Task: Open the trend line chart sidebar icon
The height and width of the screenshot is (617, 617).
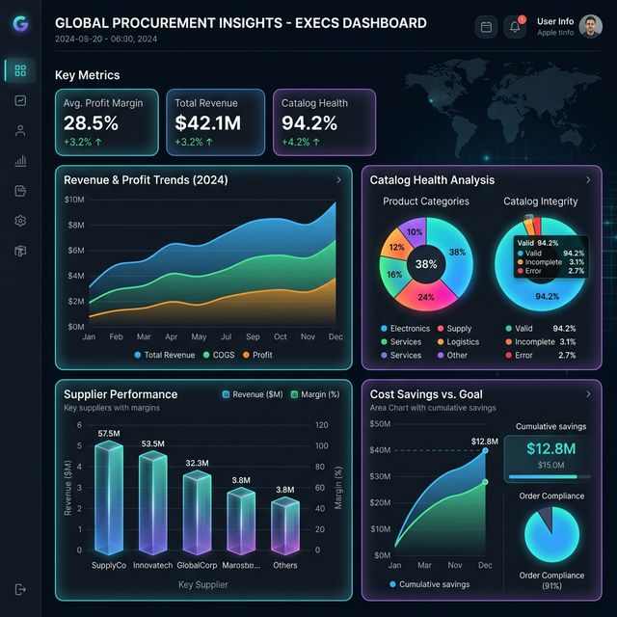Action: point(20,100)
